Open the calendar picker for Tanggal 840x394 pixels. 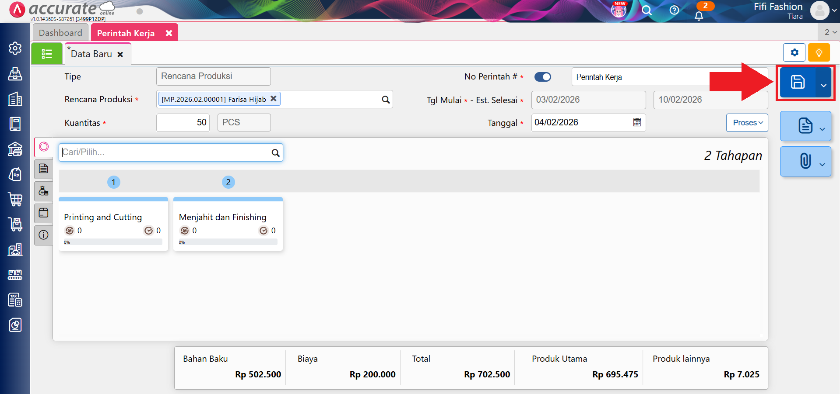(x=637, y=123)
